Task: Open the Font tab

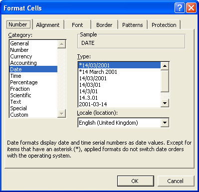Action: coord(77,25)
